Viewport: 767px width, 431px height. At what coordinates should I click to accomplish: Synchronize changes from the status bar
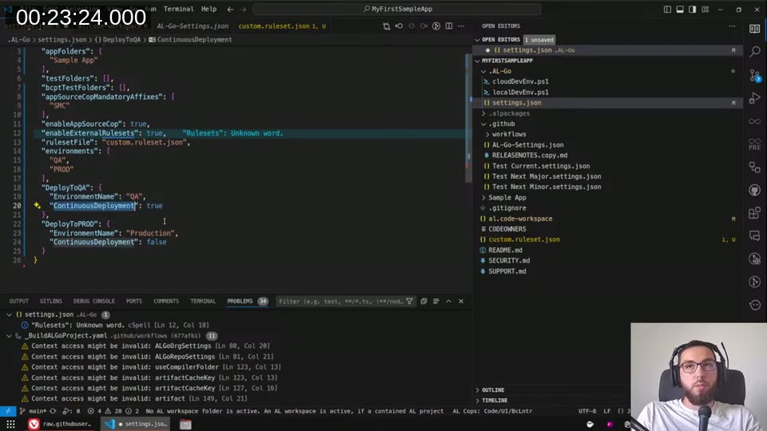click(x=53, y=411)
